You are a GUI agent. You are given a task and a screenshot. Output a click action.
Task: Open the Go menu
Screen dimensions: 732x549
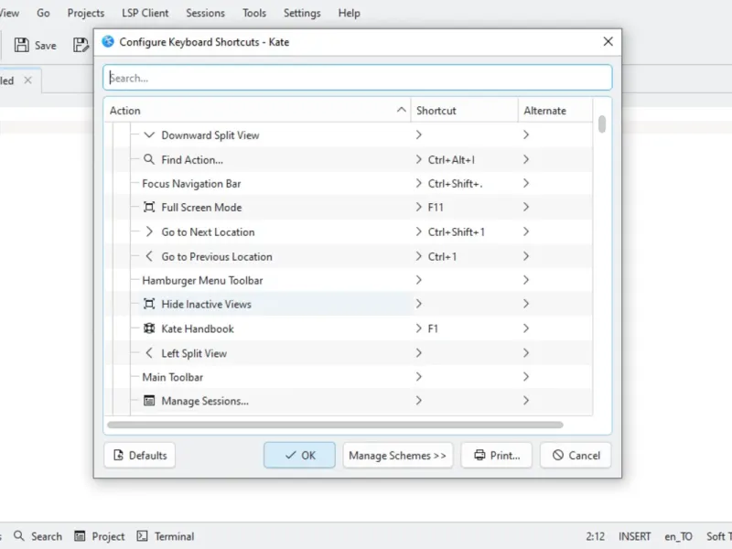pyautogui.click(x=43, y=13)
